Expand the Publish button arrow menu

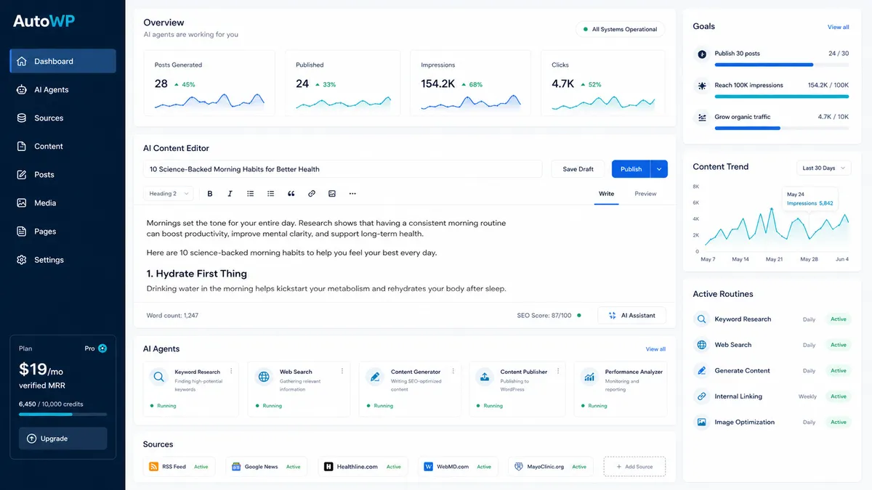[x=659, y=169]
